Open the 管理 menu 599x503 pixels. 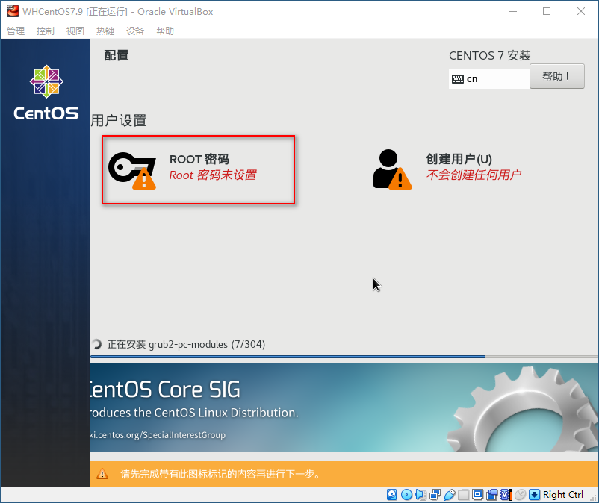(x=16, y=31)
